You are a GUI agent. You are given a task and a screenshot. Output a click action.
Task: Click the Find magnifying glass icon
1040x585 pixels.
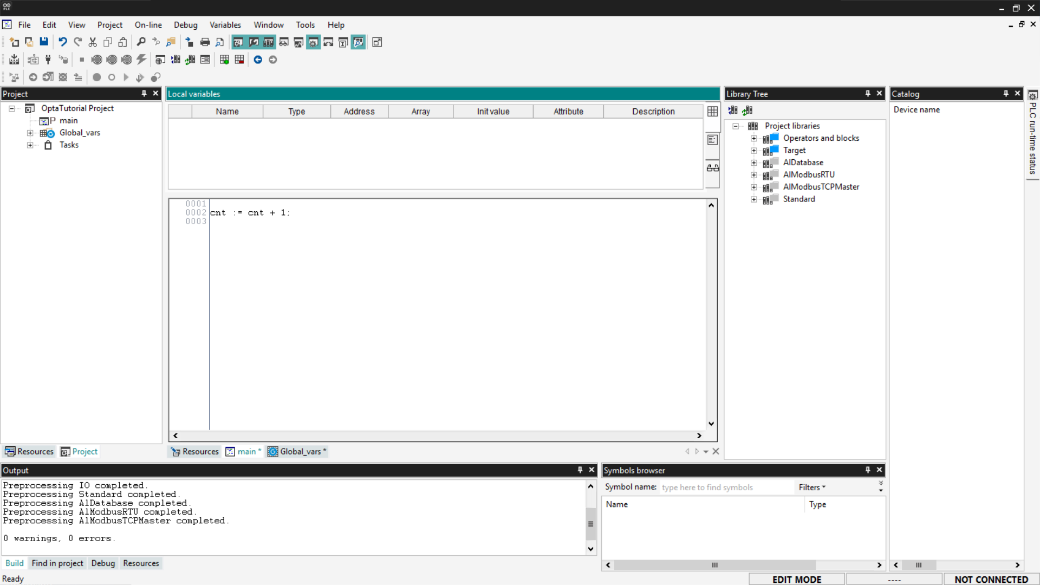click(141, 42)
